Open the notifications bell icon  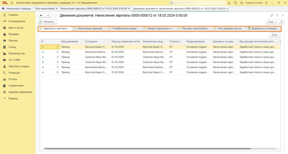click(x=229, y=3)
